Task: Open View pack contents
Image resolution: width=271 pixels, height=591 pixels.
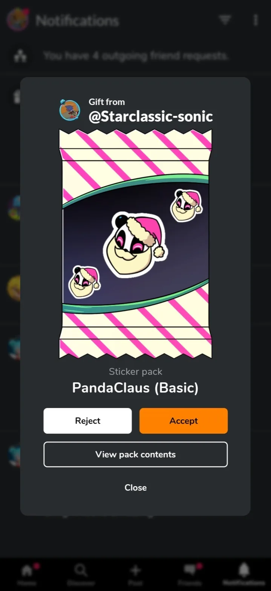Action: coord(135,454)
